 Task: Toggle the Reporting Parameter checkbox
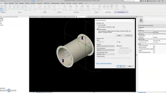[119, 48]
